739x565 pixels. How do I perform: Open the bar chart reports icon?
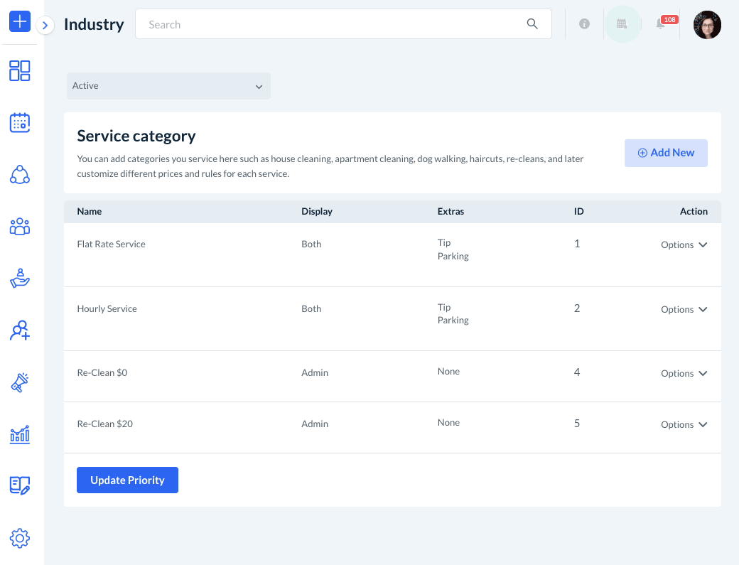[19, 434]
